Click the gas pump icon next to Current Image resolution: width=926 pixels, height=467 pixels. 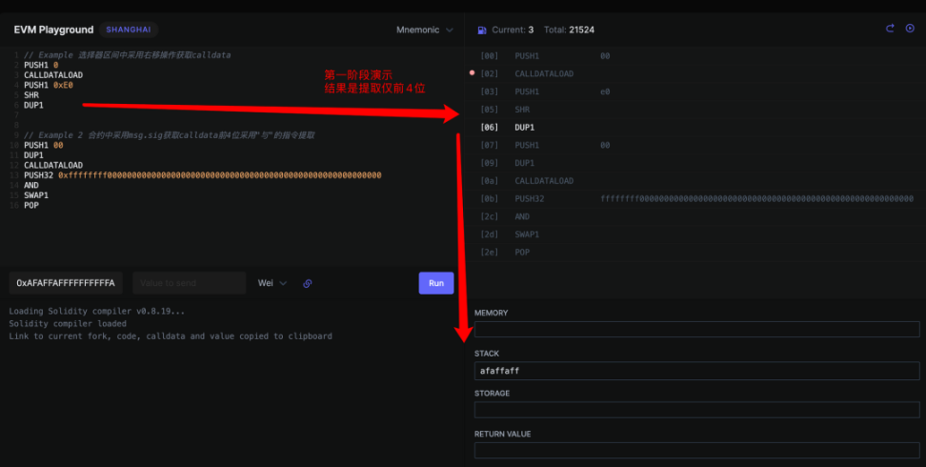[482, 30]
